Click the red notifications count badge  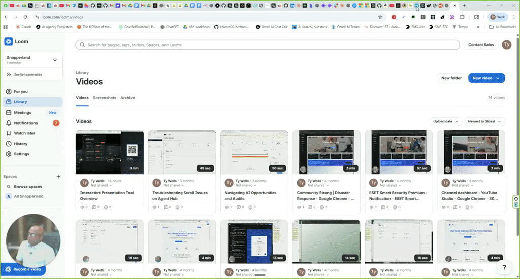pyautogui.click(x=56, y=123)
